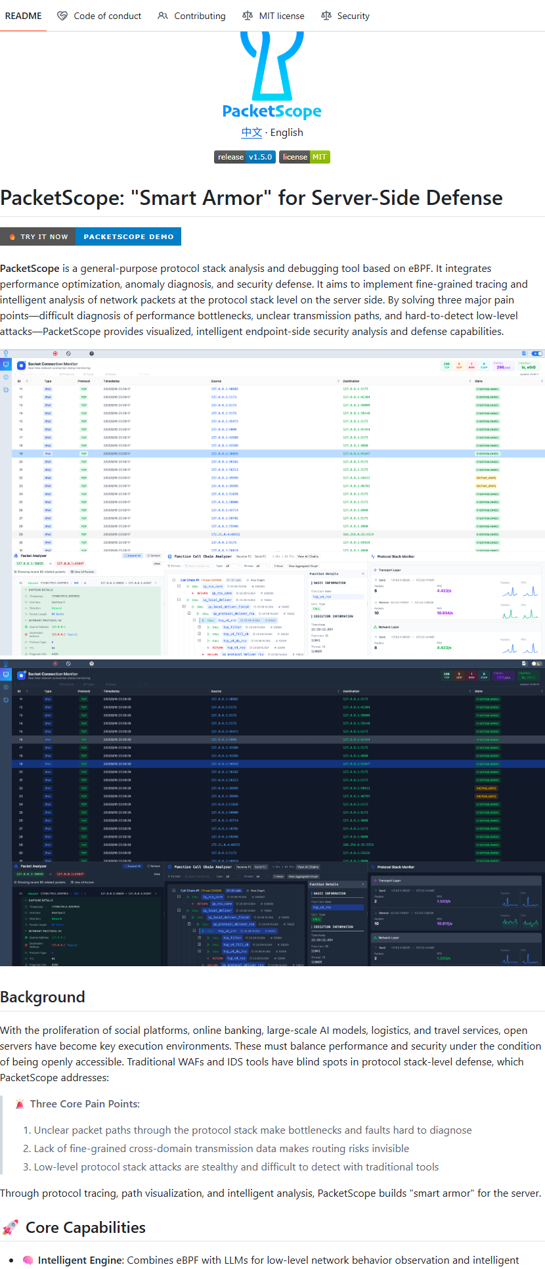This screenshot has height=1269, width=545.
Task: Click the monitor sidebar icon in light screenshot
Action: click(6, 365)
